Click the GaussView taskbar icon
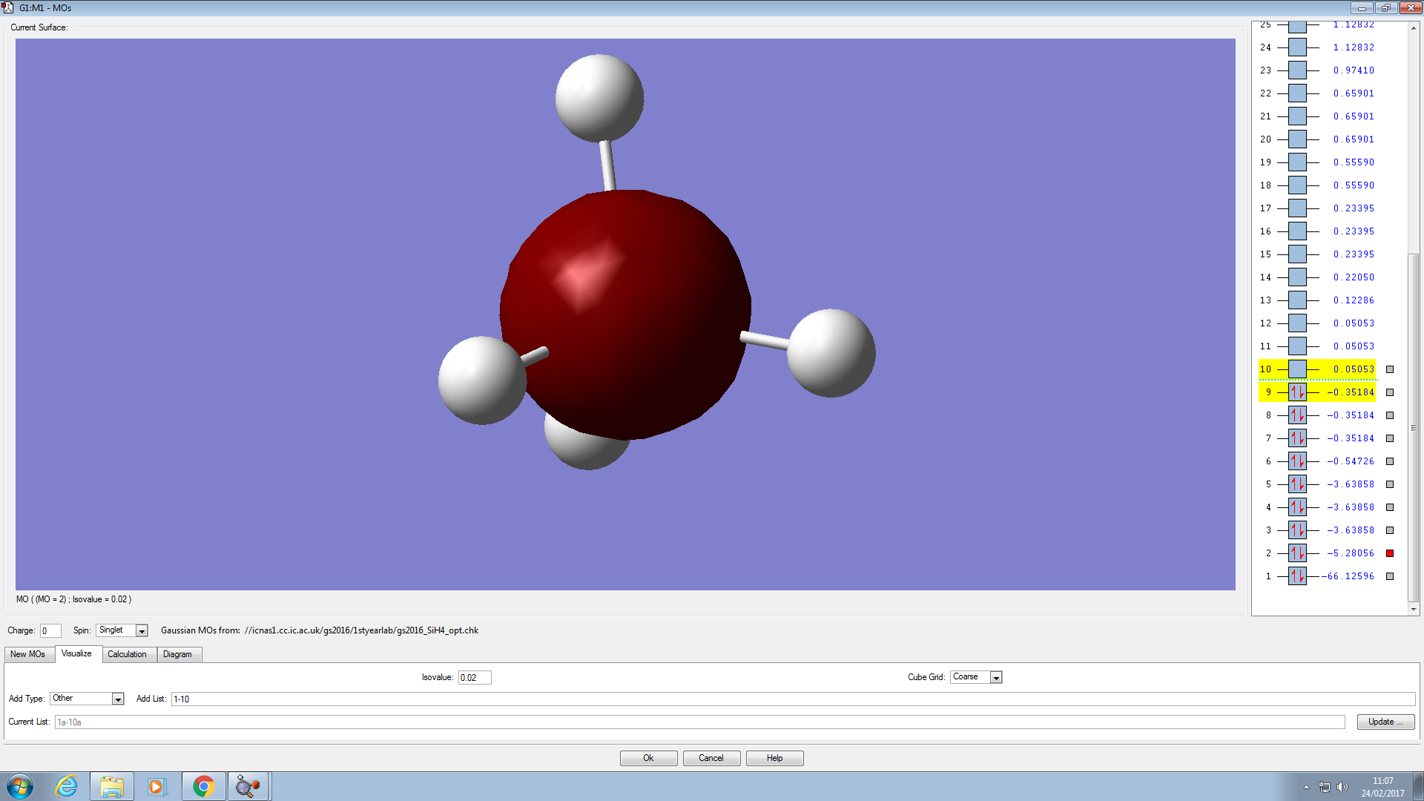 point(248,786)
